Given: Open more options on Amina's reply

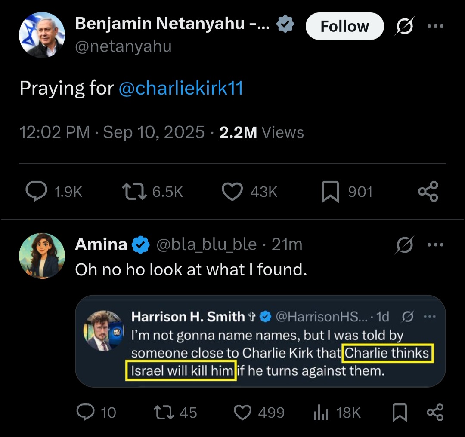Looking at the screenshot, I should point(435,245).
